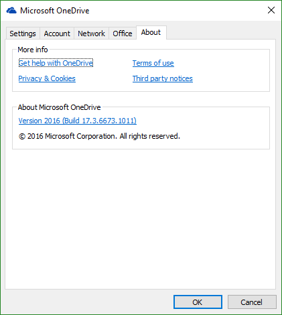The width and height of the screenshot is (282, 315).
Task: Click the empty white area of About panel
Action: click(141, 219)
